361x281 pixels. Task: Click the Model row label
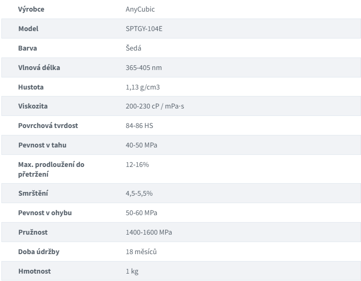click(x=28, y=29)
